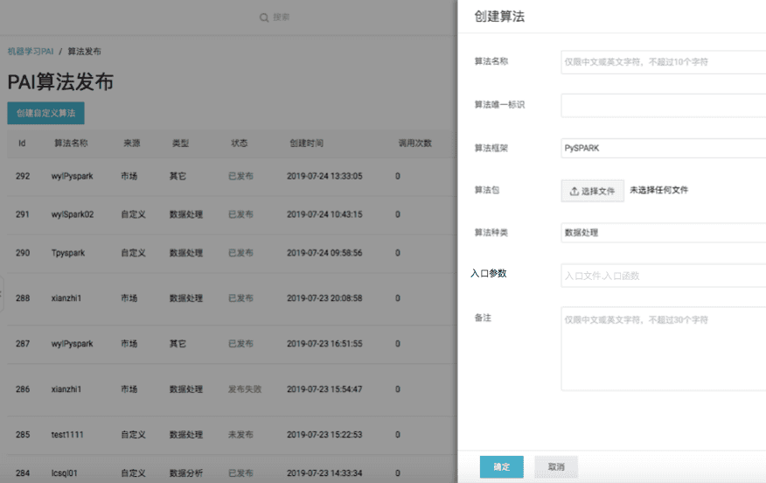Click the 入口参数 input field
Image resolution: width=766 pixels, height=483 pixels.
(663, 276)
